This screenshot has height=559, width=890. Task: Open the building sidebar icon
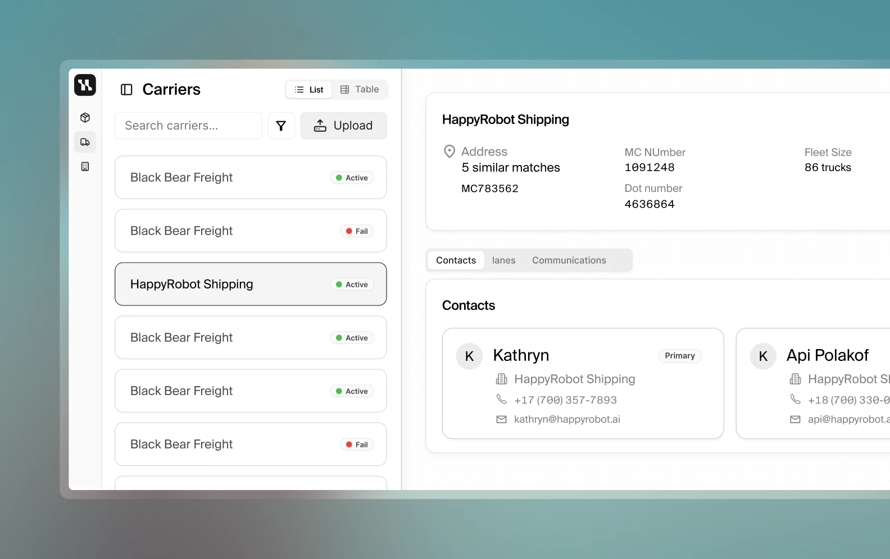coord(85,167)
